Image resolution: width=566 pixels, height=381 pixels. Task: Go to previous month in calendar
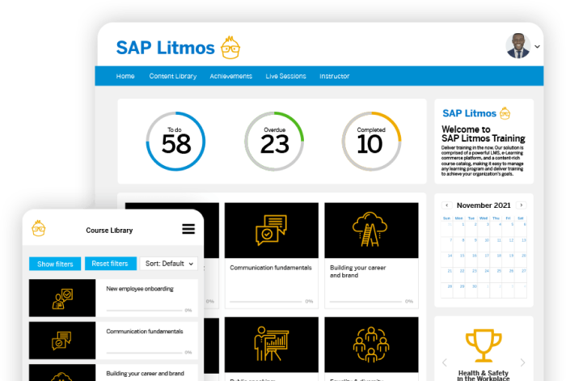[447, 205]
